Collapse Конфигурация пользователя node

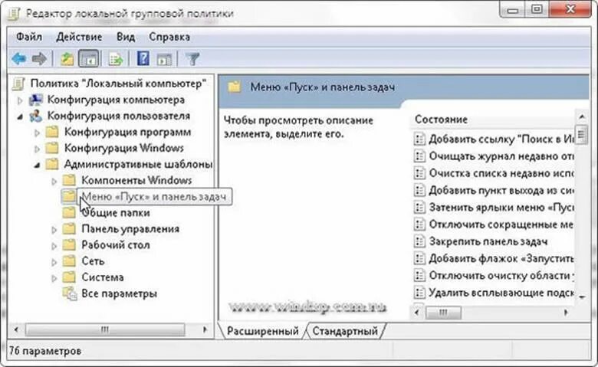pos(20,116)
